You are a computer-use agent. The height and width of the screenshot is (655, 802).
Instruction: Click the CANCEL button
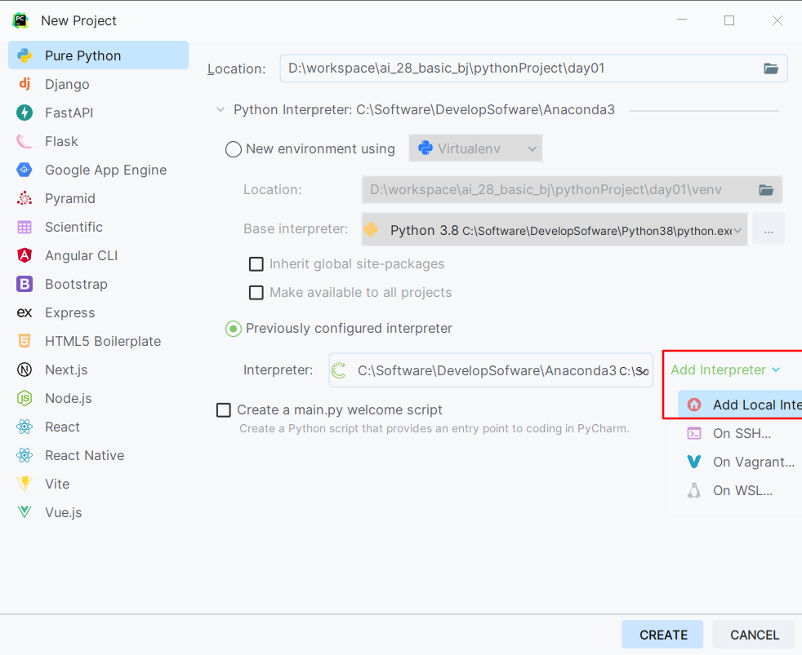754,635
